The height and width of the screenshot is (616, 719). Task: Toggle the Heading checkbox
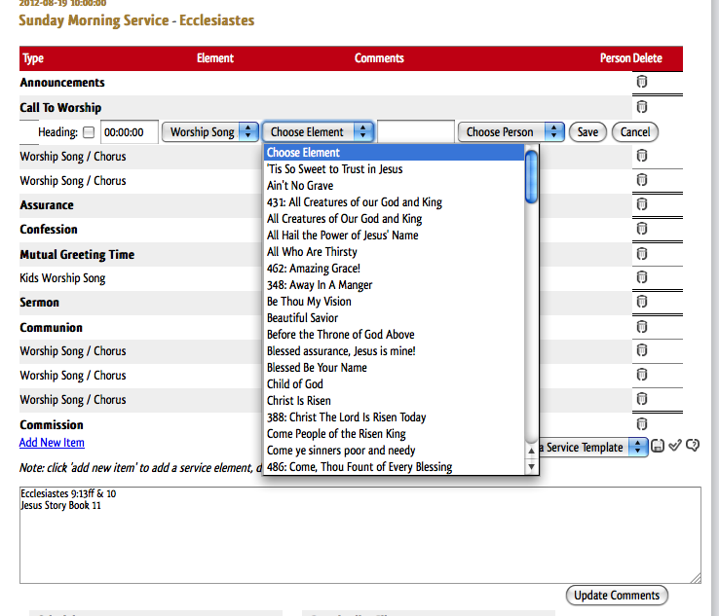[89, 132]
